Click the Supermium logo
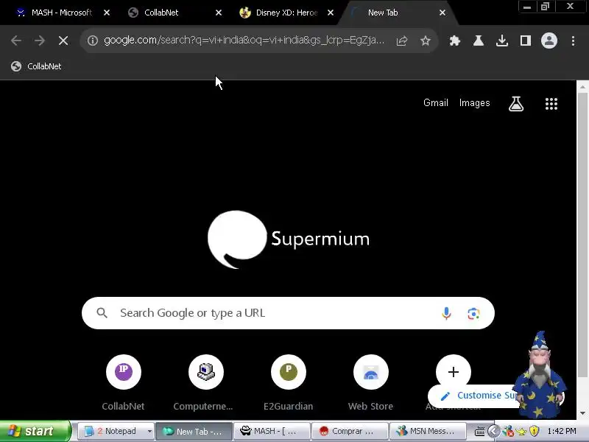This screenshot has height=442, width=589. pyautogui.click(x=289, y=239)
